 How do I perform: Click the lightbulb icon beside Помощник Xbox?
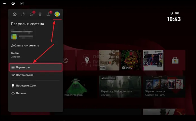pos(13,86)
